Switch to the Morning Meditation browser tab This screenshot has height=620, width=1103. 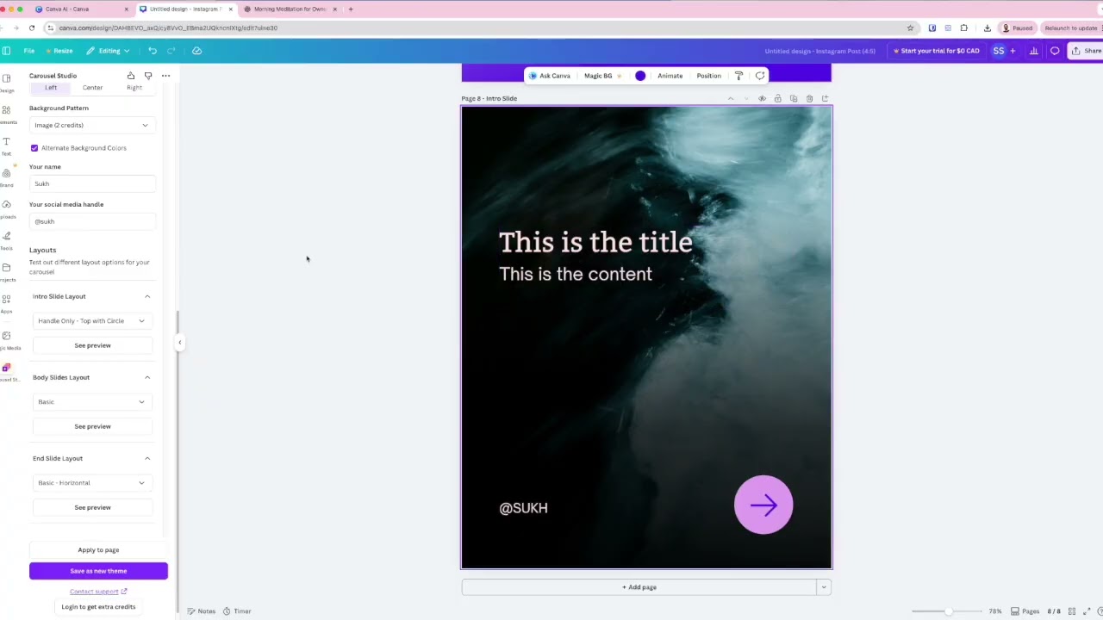(290, 9)
